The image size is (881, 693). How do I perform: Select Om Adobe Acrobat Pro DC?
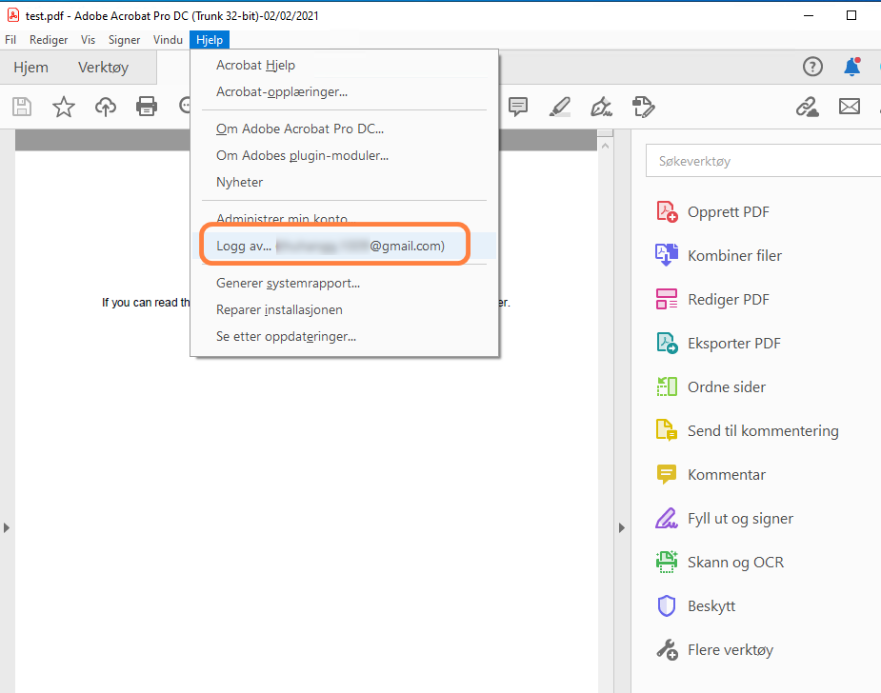click(300, 129)
